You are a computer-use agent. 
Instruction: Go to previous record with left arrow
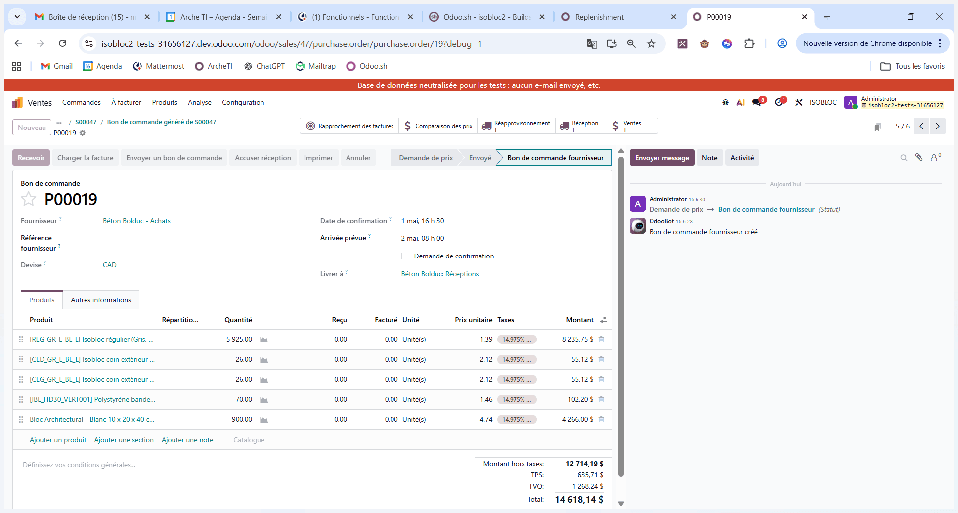click(x=921, y=126)
